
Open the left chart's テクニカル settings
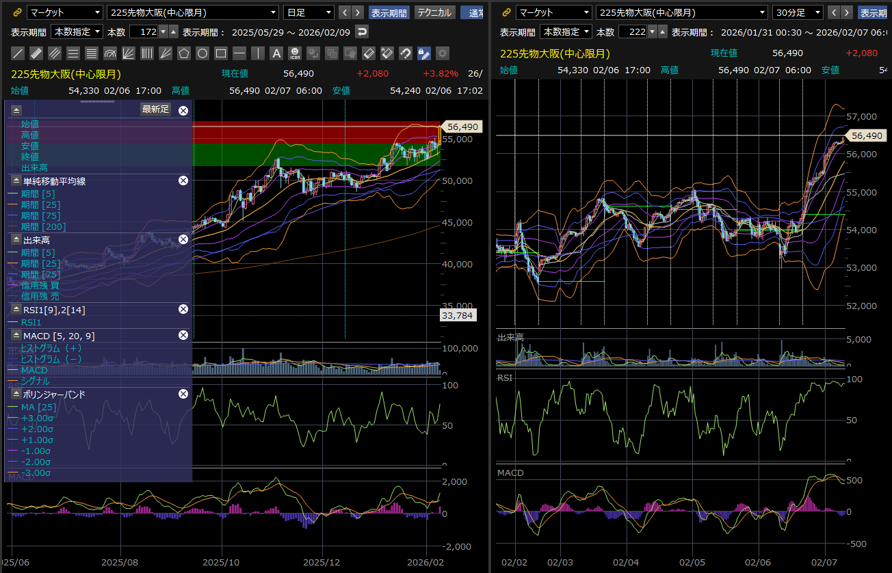(x=434, y=12)
